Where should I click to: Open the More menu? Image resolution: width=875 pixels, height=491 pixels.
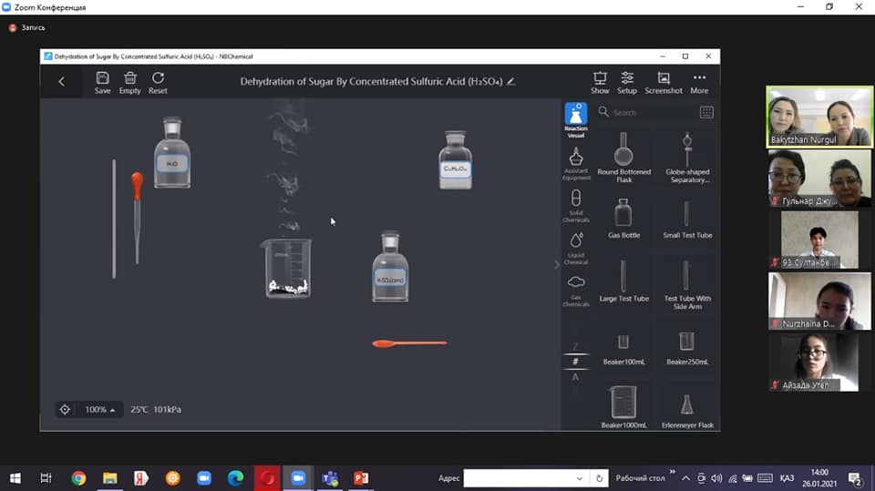pos(699,82)
